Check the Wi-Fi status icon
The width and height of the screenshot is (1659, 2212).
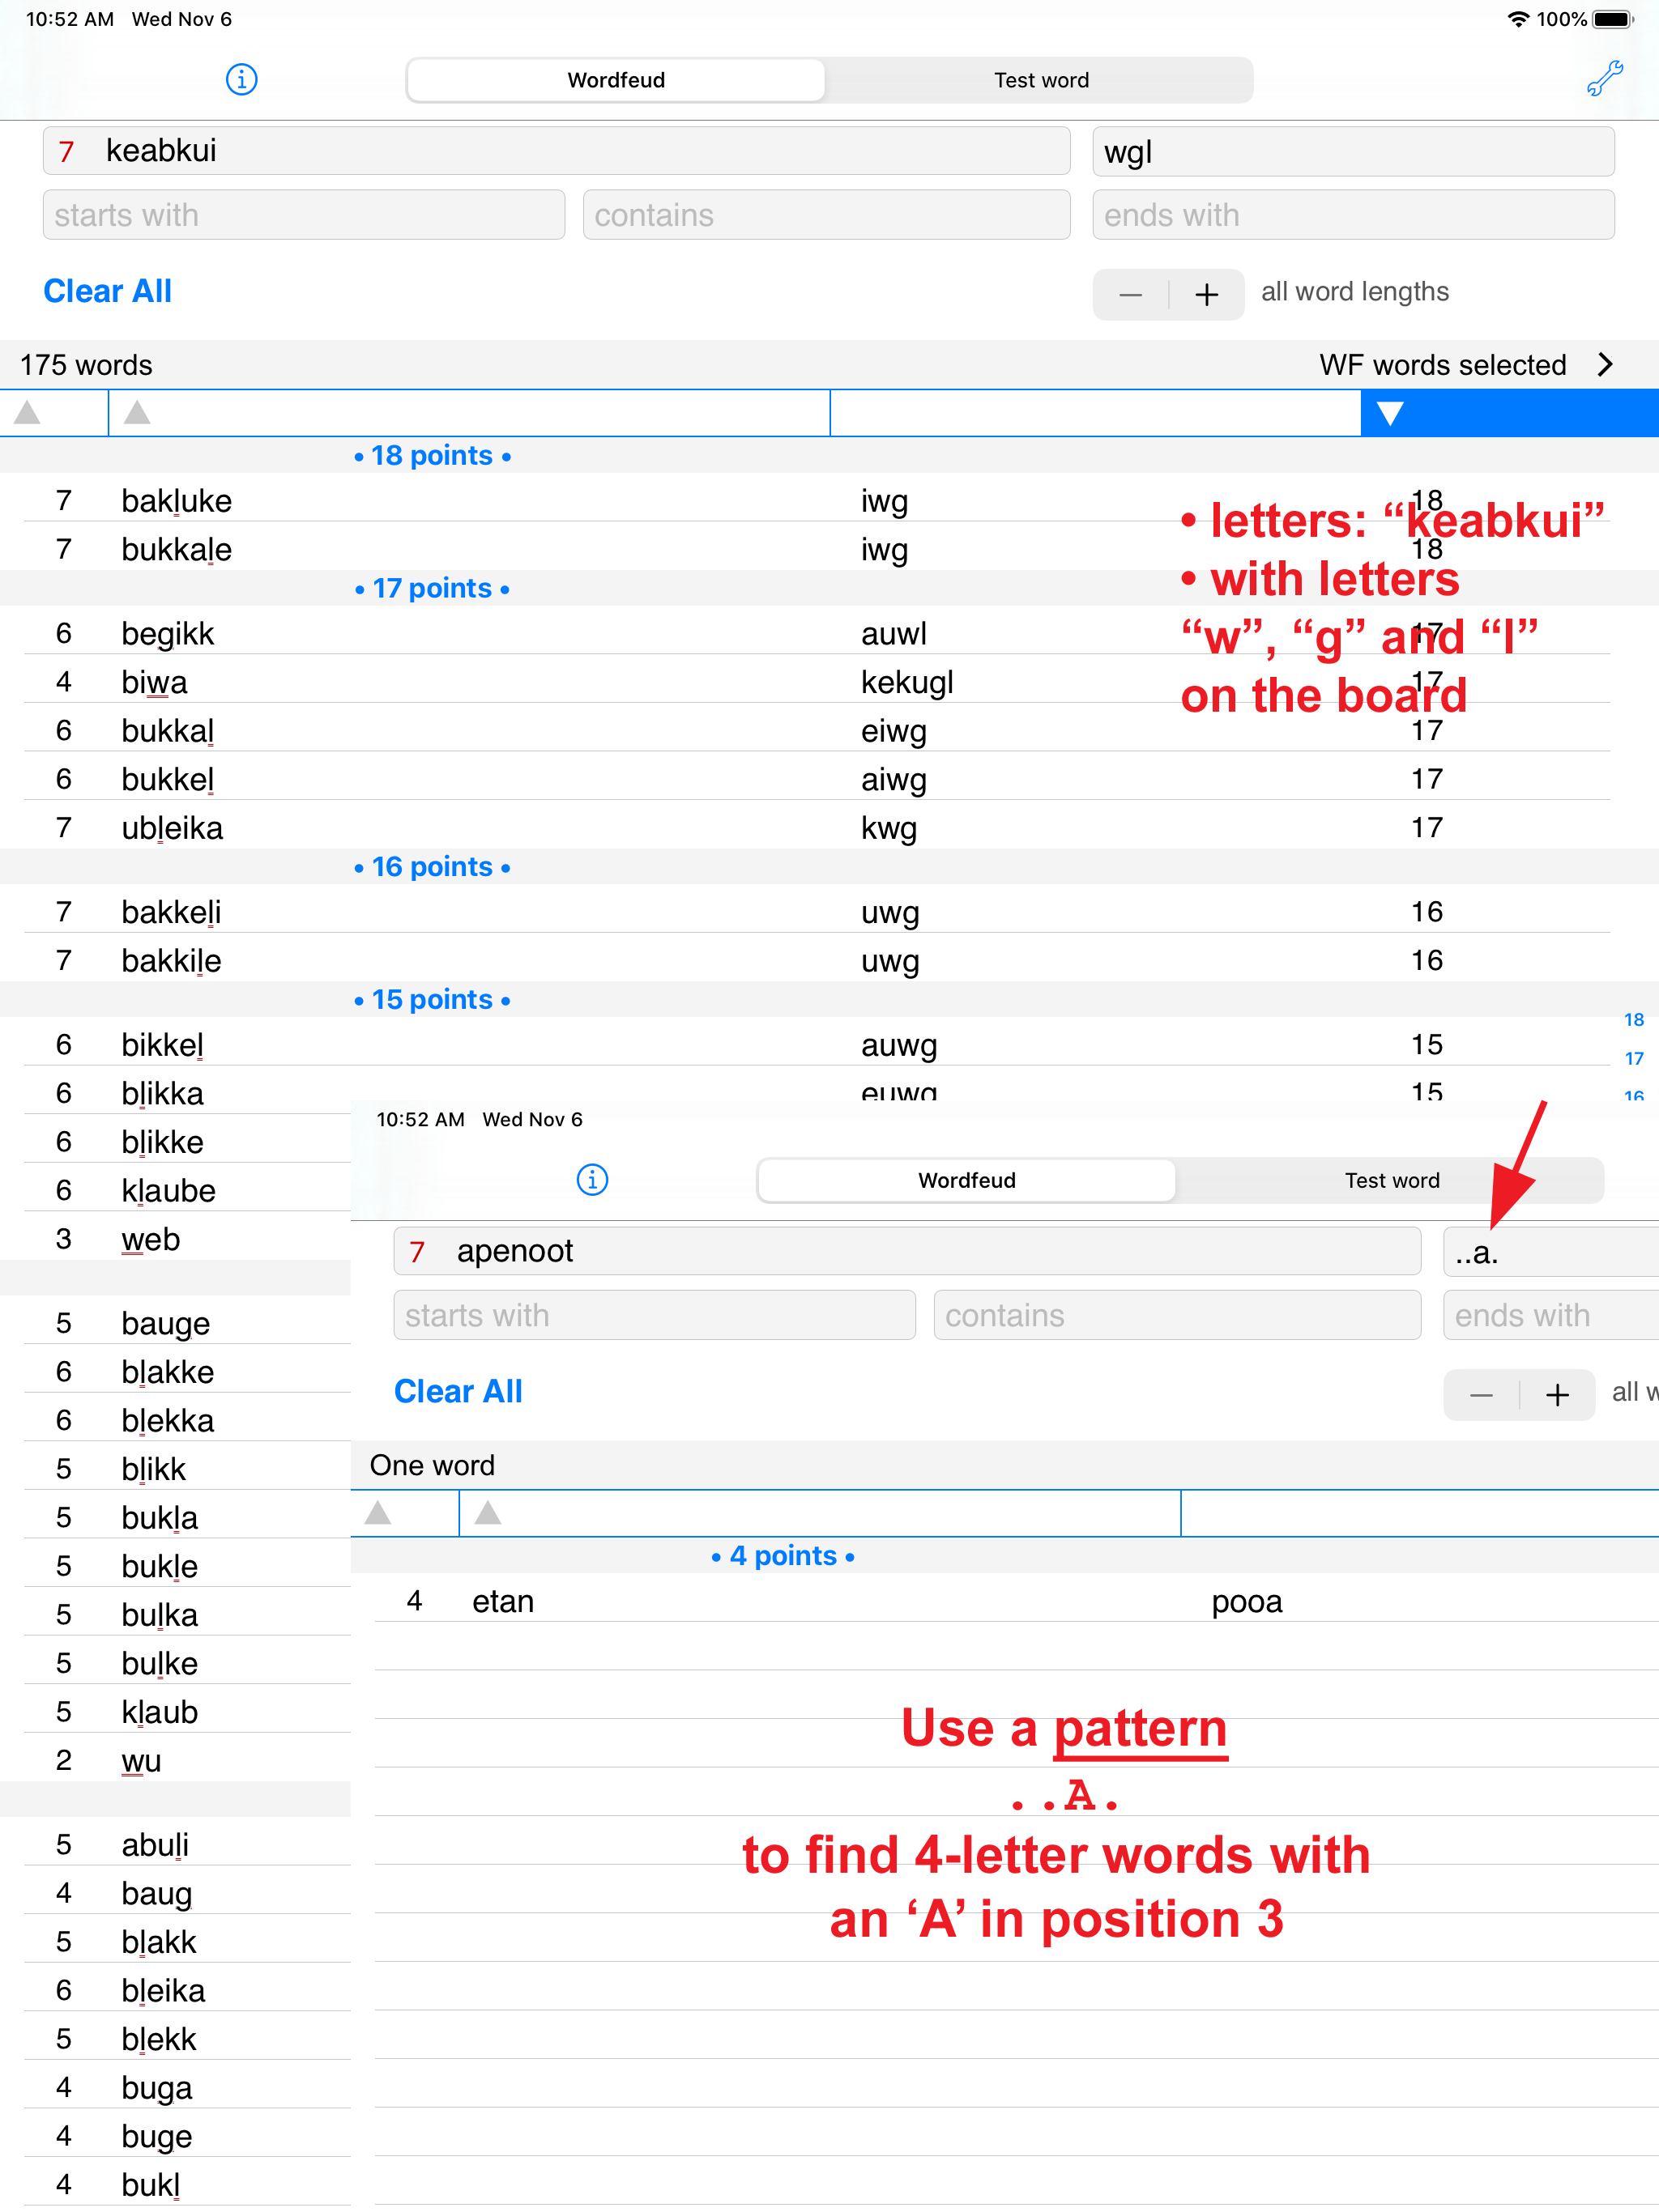point(1518,19)
